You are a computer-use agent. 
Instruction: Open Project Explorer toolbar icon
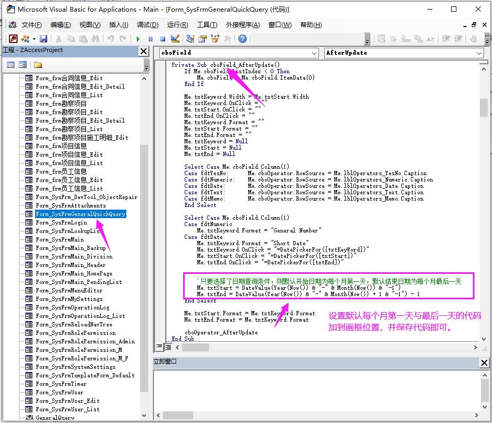(x=190, y=39)
